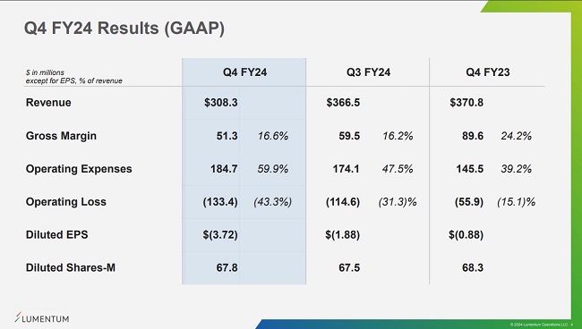The image size is (582, 329).
Task: Click the $(3.72) diluted EPS value
Action: 220,235
